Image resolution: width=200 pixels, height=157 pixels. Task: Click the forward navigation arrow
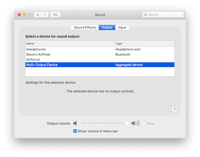45,15
